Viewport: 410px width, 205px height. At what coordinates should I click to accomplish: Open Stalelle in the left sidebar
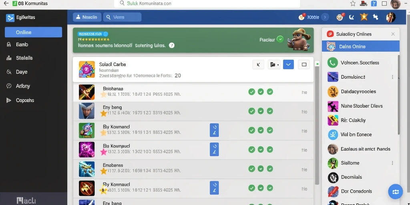pos(24,58)
